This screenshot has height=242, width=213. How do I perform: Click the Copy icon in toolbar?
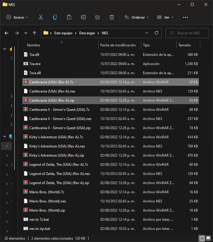click(x=55, y=17)
